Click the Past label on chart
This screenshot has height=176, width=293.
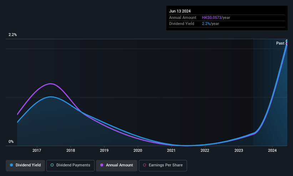[x=280, y=43]
